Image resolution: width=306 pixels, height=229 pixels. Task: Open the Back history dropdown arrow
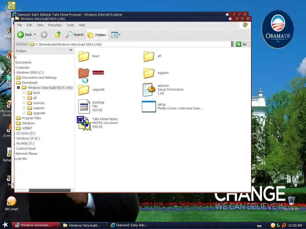(35, 35)
